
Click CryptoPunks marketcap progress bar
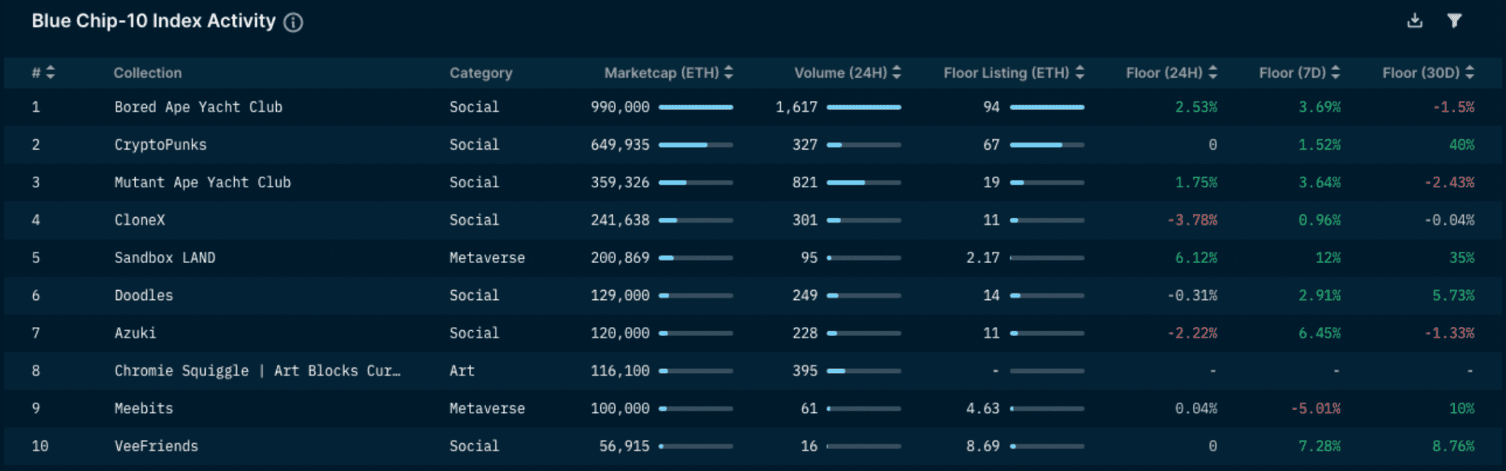tap(696, 145)
